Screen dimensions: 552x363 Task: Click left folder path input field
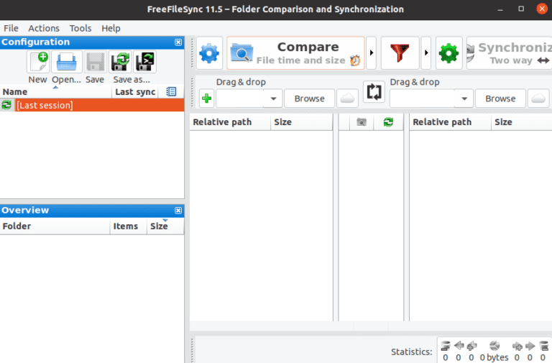[x=240, y=98]
